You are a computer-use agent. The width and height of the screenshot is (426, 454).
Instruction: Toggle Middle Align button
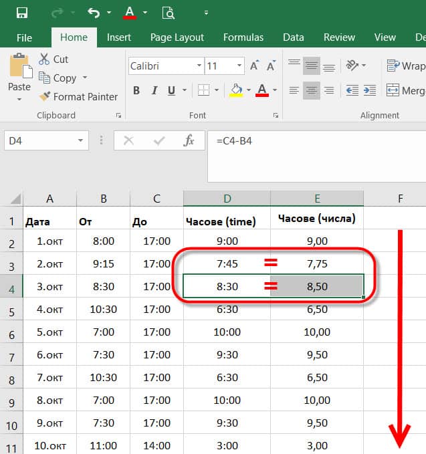312,66
